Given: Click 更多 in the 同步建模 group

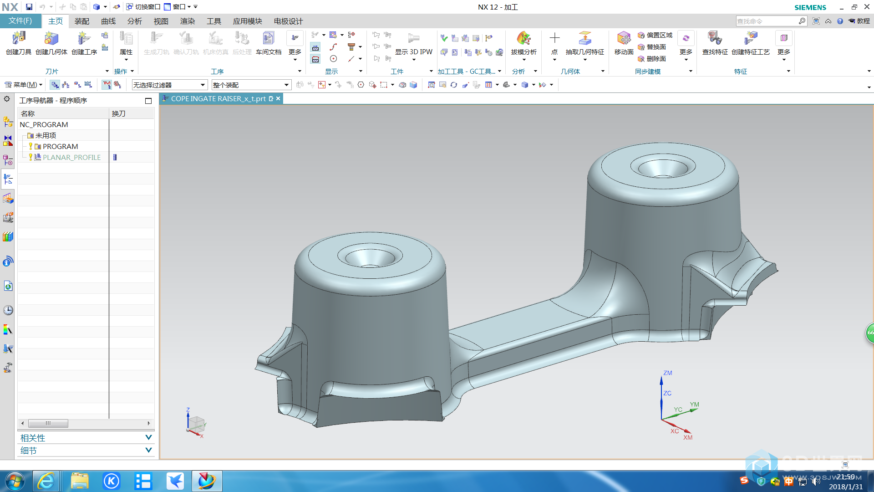Looking at the screenshot, I should tap(686, 46).
